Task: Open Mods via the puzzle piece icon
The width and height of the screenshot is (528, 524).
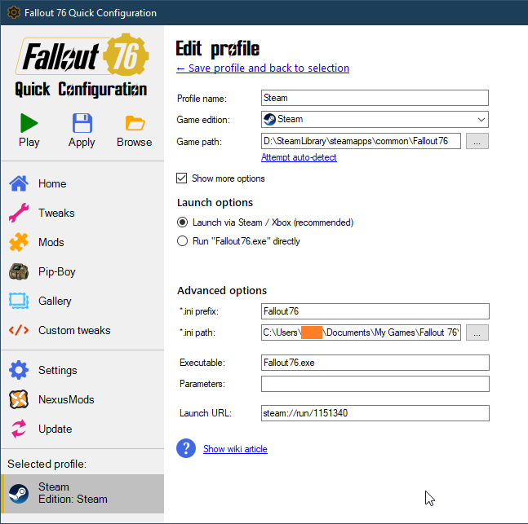Action: (19, 242)
